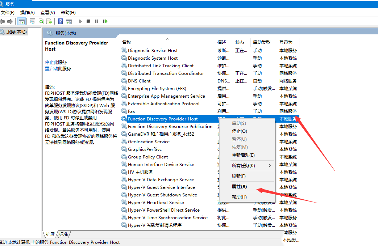This screenshot has width=378, height=246.
Task: Open Export List via its toolbar icon
Action: pyautogui.click(x=49, y=21)
